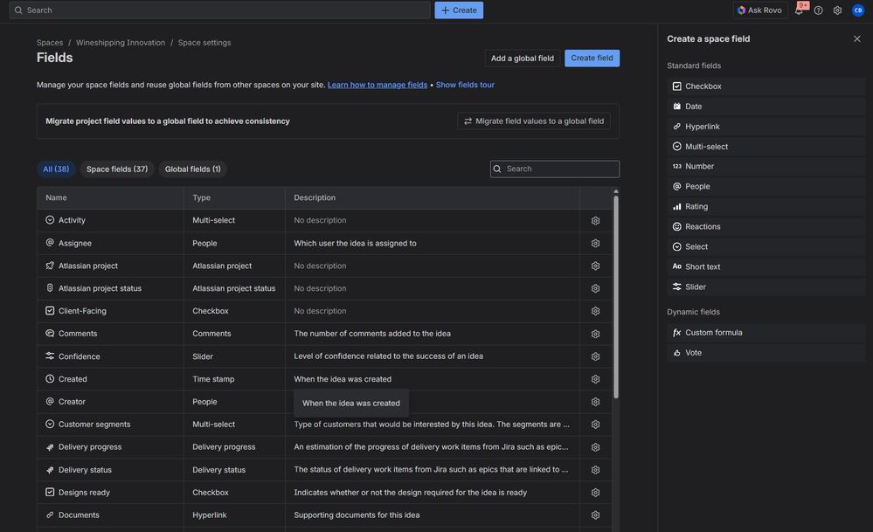
Task: Switch to the Global fields (1) tab
Action: (192, 169)
